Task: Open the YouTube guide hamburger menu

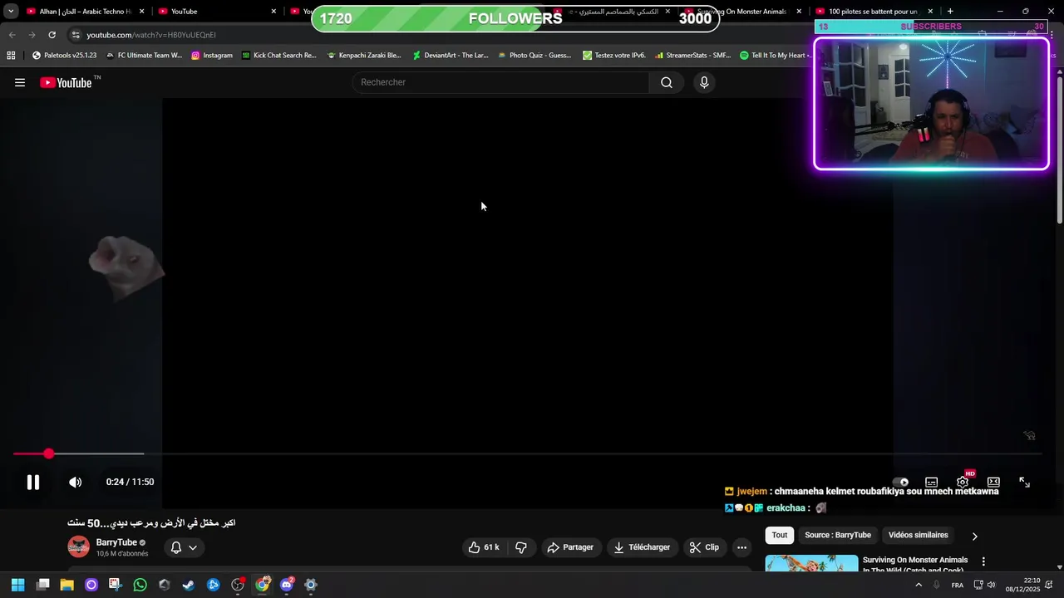Action: click(x=20, y=82)
